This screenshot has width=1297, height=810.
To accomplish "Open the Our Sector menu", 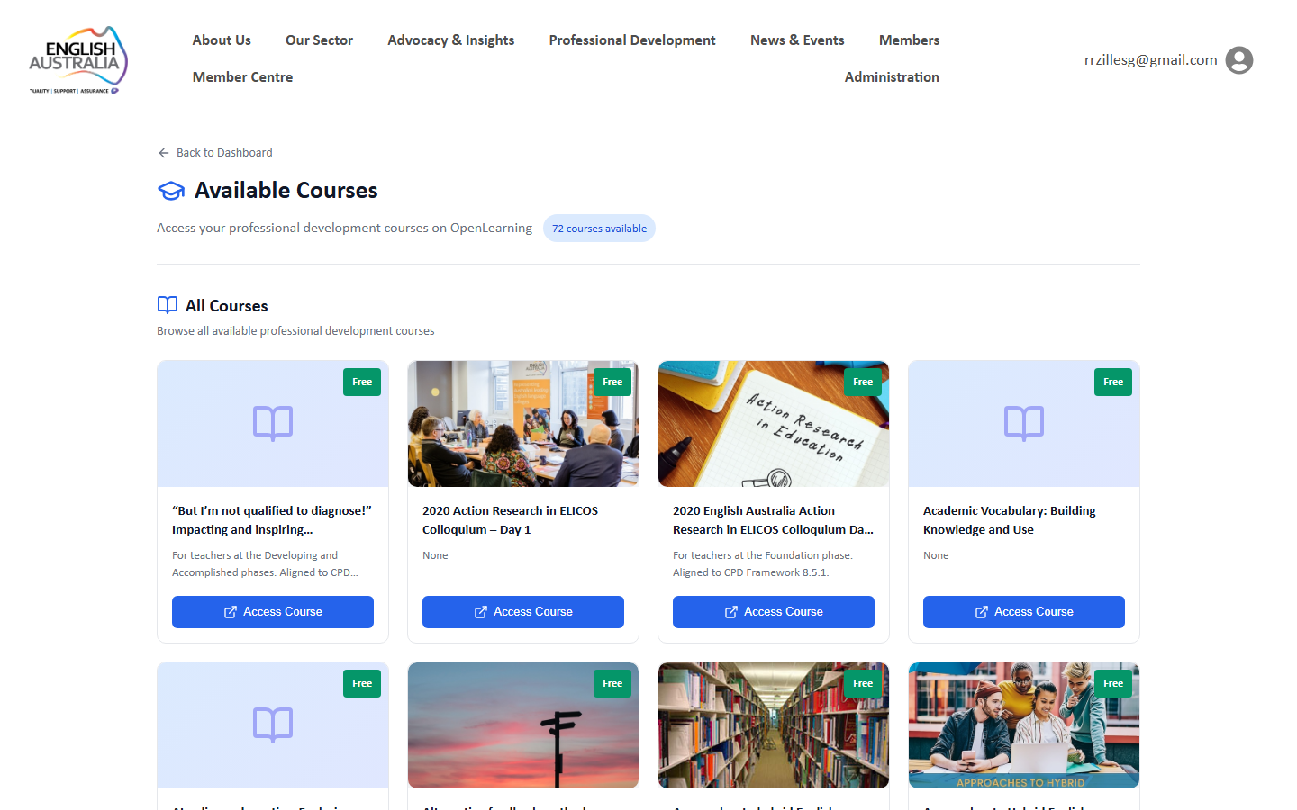I will [319, 40].
